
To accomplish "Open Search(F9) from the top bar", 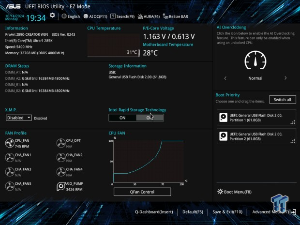I will 123,16.
